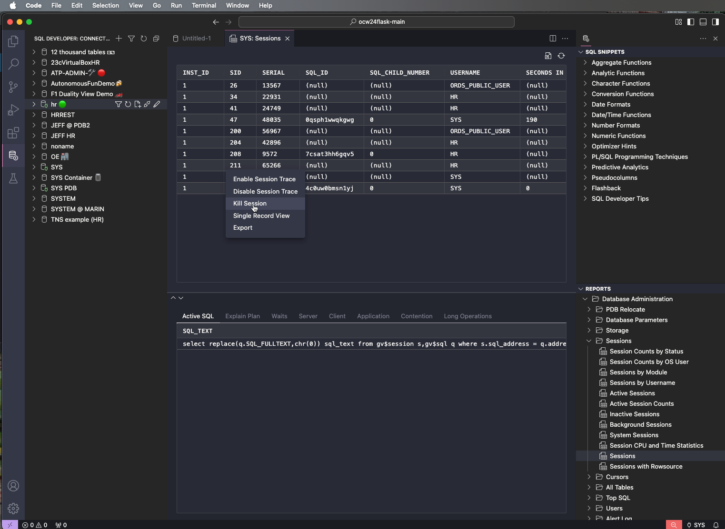Click the remote window status icon
This screenshot has width=725, height=529.
pos(10,525)
